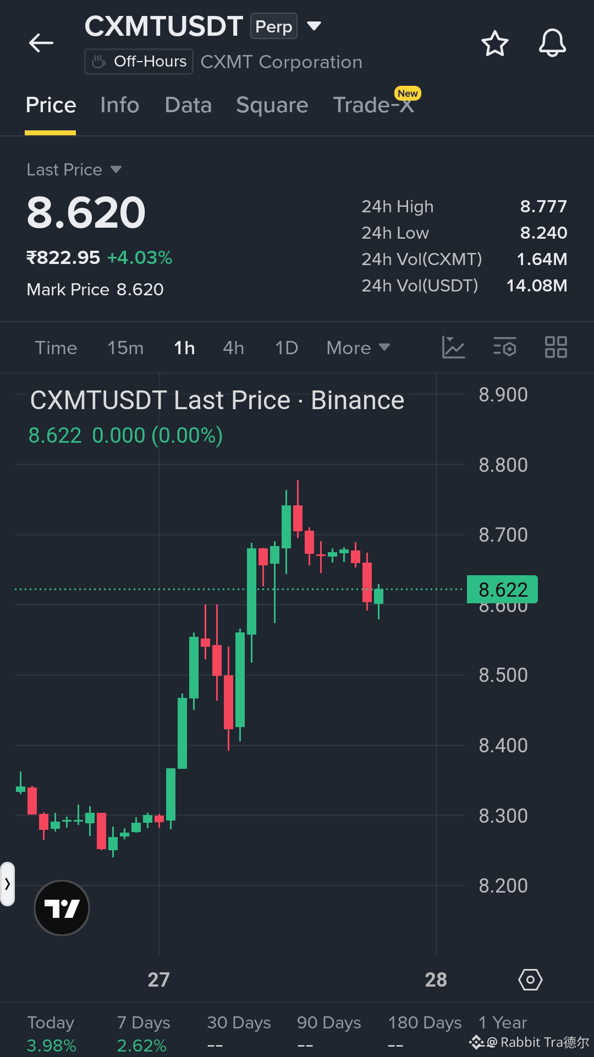Select the 1h chart interval
Image resolution: width=594 pixels, height=1057 pixels.
coord(184,348)
